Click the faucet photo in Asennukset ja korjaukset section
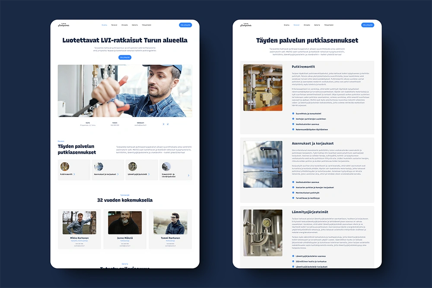Screen dimensions: 432x288 (263, 165)
